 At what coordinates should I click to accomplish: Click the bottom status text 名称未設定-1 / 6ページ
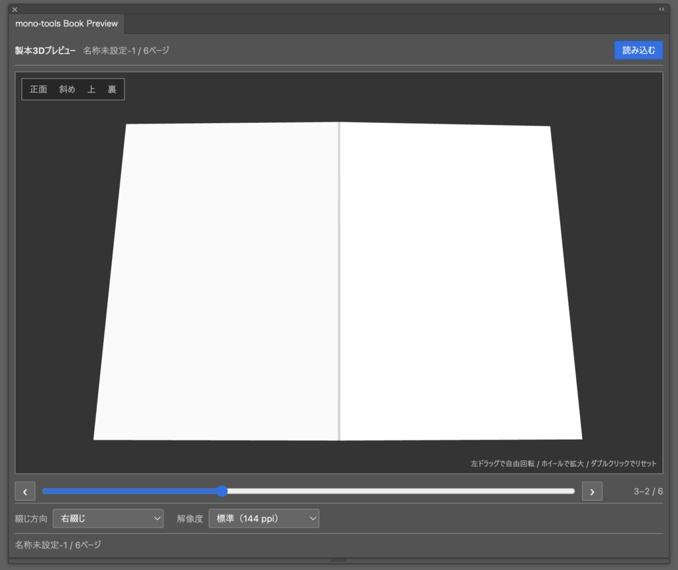[58, 545]
